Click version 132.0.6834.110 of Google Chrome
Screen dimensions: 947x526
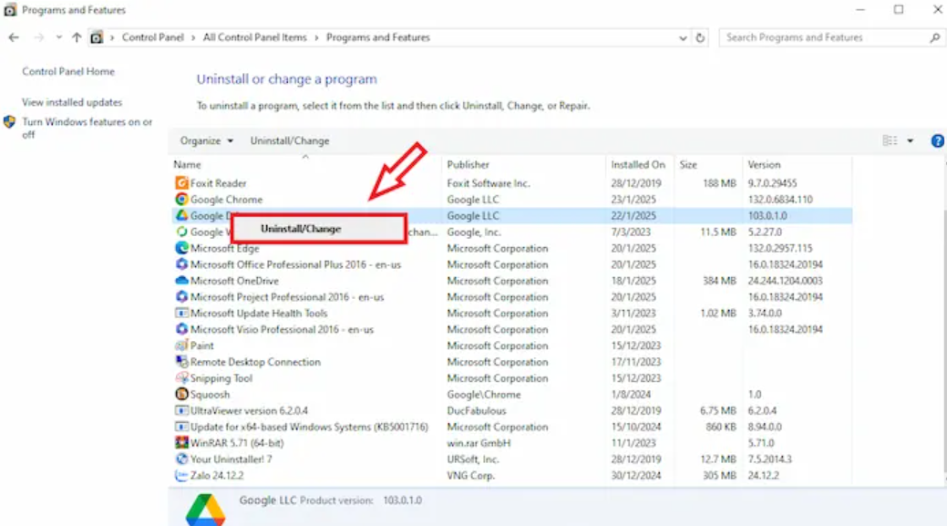click(780, 200)
